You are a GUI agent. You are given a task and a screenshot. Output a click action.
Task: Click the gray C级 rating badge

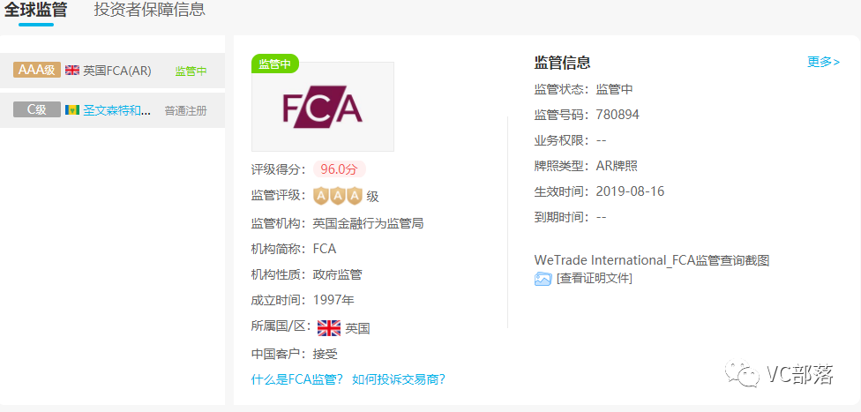coord(37,109)
